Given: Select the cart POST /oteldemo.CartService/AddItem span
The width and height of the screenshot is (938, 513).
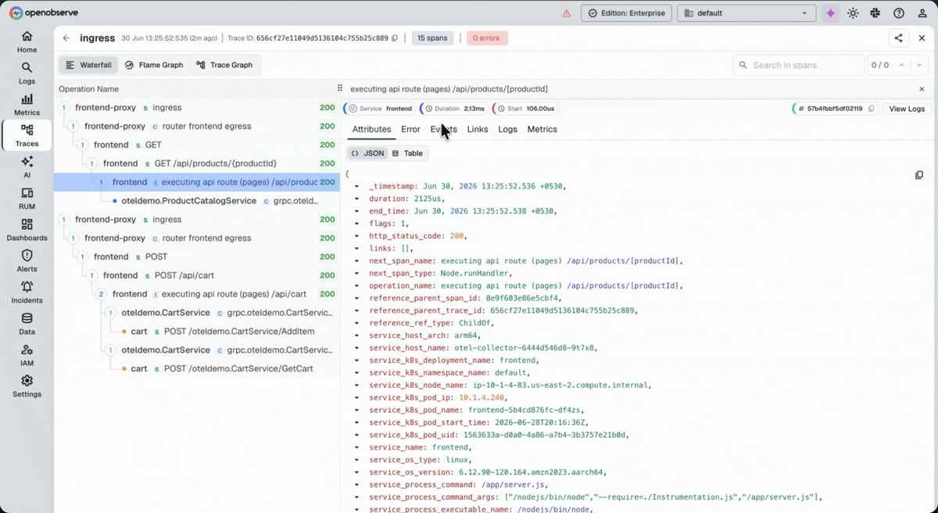Looking at the screenshot, I should tap(197, 332).
